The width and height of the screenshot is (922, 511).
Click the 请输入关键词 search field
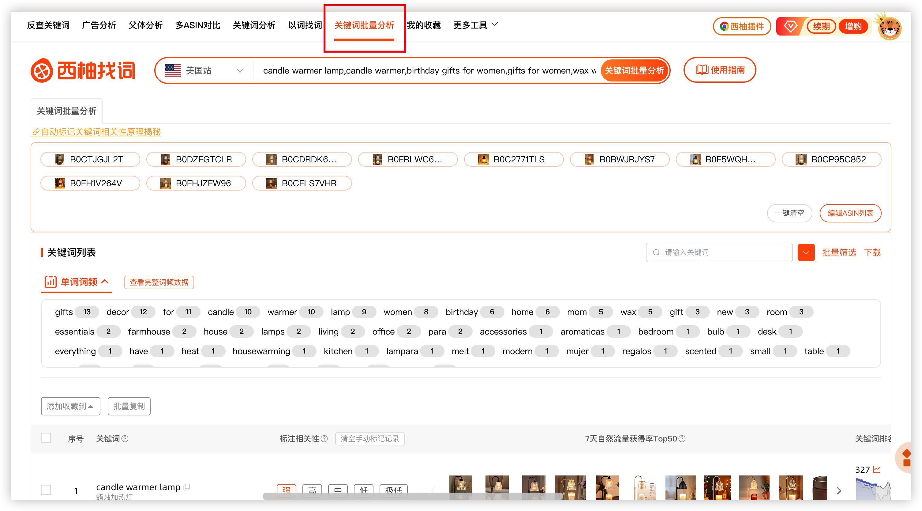[719, 252]
